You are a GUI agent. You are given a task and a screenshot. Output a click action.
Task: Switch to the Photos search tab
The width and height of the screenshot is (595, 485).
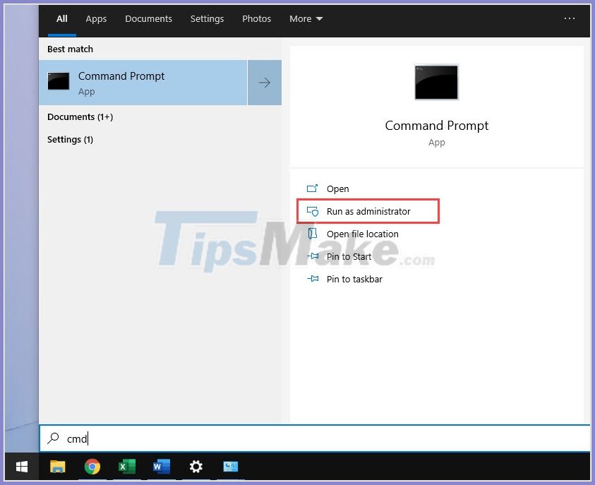coord(256,19)
